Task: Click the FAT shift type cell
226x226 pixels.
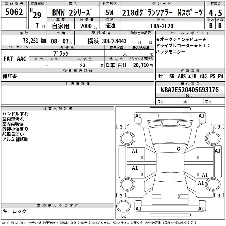Action: 8,59
